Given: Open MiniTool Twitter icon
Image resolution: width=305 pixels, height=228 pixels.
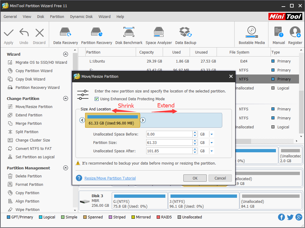Looking at the screenshot, I should tap(290, 217).
